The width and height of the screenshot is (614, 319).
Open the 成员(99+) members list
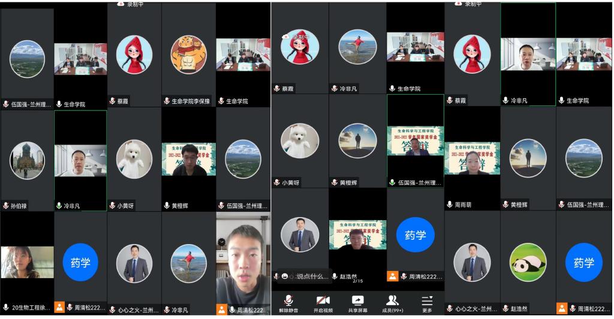(393, 303)
